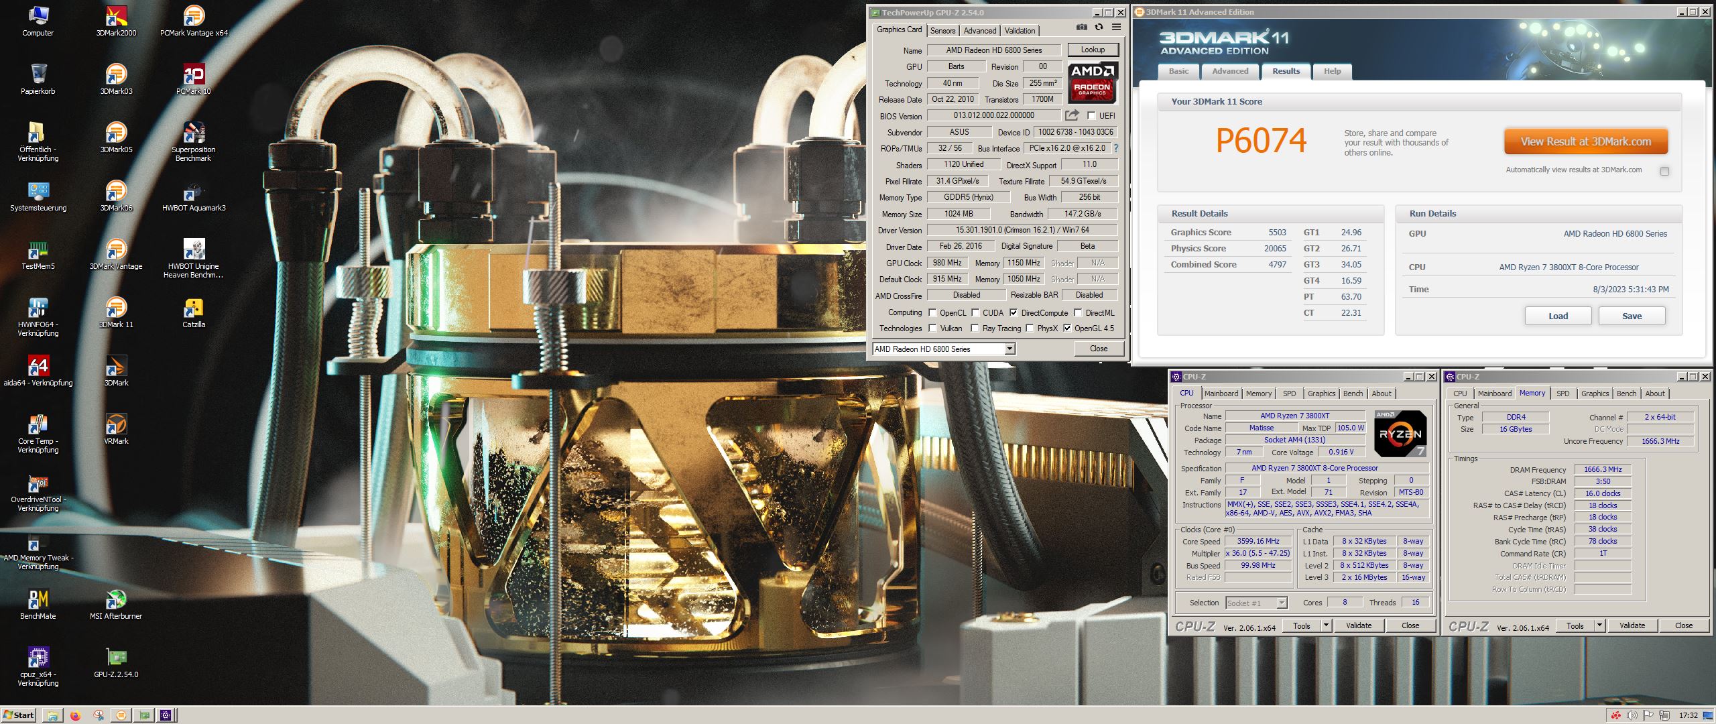Toggle the Vulkan checkbox in GPU-Z
The width and height of the screenshot is (1716, 724).
point(932,328)
